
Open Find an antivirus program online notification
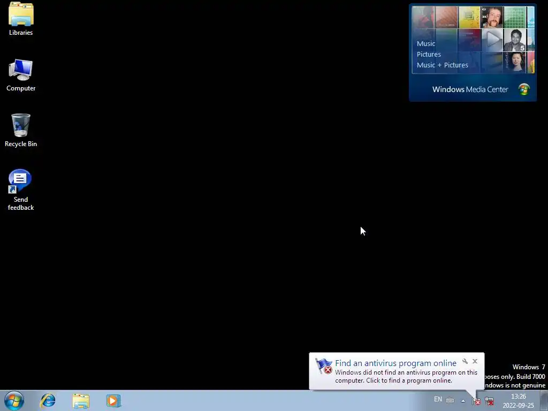pyautogui.click(x=395, y=363)
